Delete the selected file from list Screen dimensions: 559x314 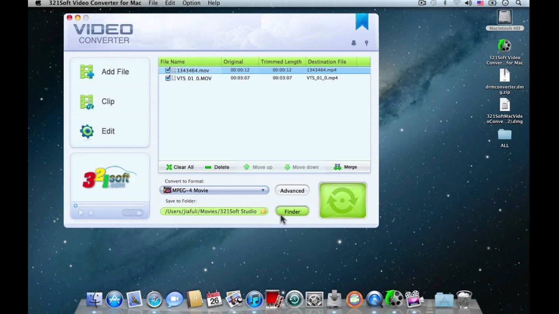(x=217, y=167)
